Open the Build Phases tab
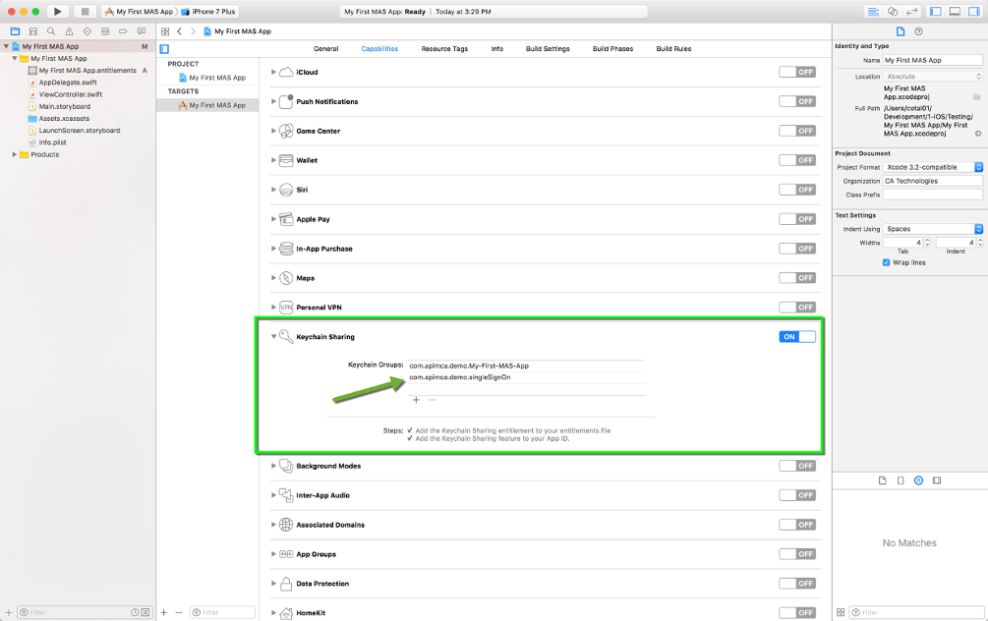This screenshot has width=988, height=621. coord(612,48)
